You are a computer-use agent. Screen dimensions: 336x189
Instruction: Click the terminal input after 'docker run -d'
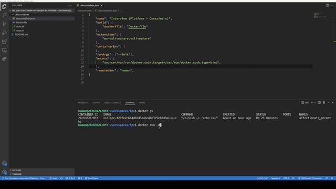point(161,125)
